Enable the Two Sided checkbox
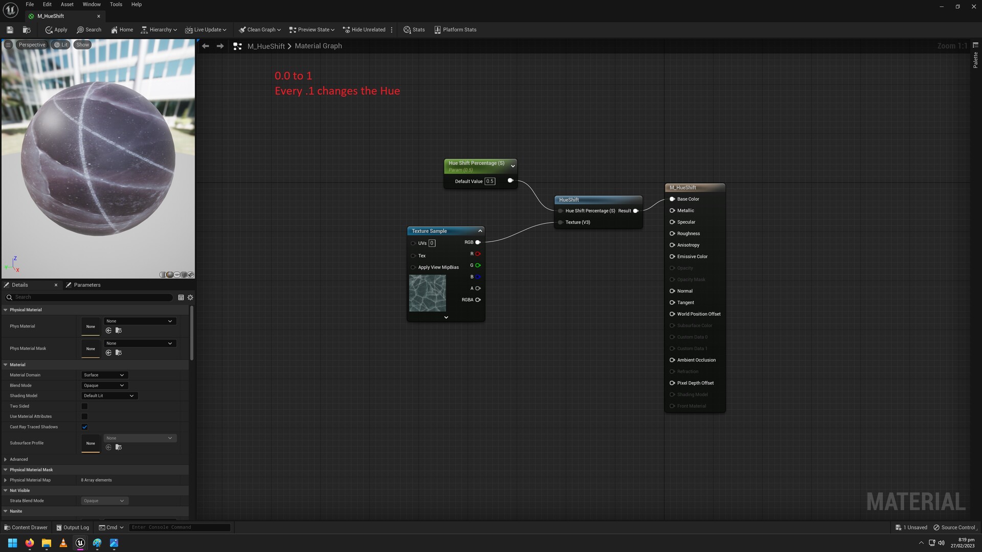982x552 pixels. [x=84, y=406]
